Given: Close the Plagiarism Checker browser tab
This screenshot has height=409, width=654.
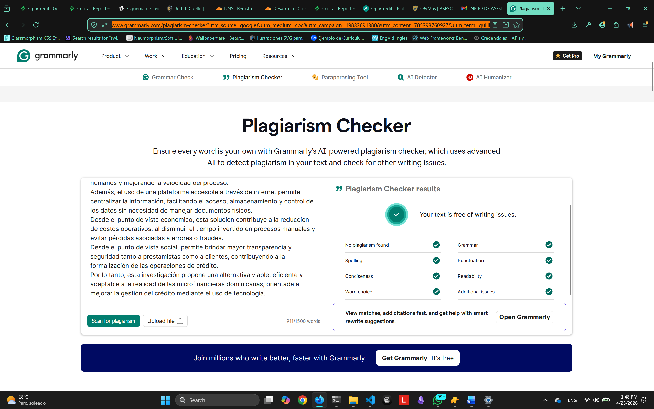Looking at the screenshot, I should (548, 9).
